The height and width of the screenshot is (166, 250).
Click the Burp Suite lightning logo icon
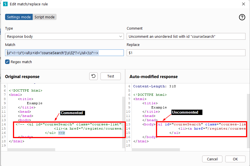[5, 4]
